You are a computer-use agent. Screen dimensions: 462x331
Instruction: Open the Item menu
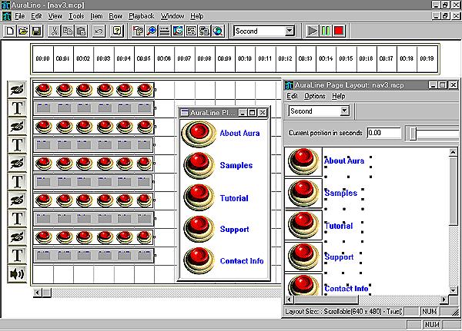tap(97, 16)
